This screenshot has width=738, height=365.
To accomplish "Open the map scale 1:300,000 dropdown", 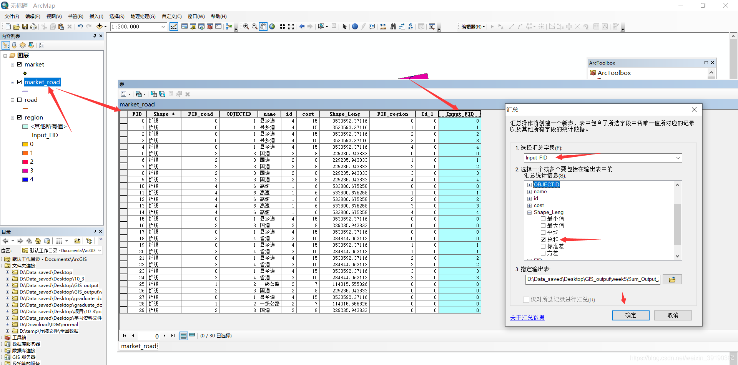I will coord(163,27).
